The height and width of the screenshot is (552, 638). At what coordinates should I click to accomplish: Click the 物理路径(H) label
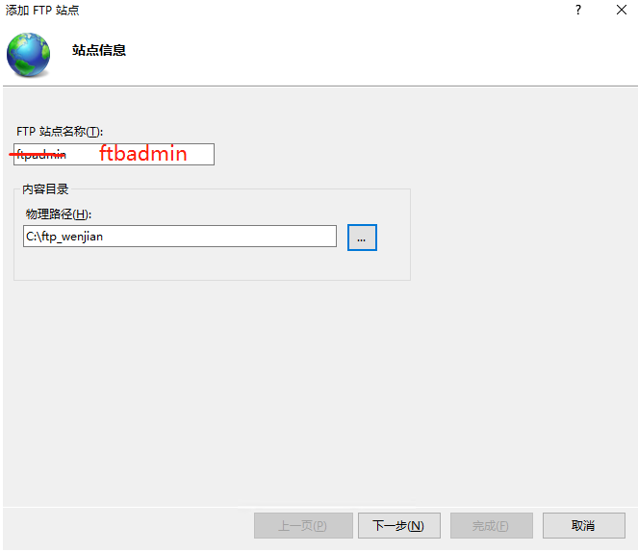click(x=59, y=213)
